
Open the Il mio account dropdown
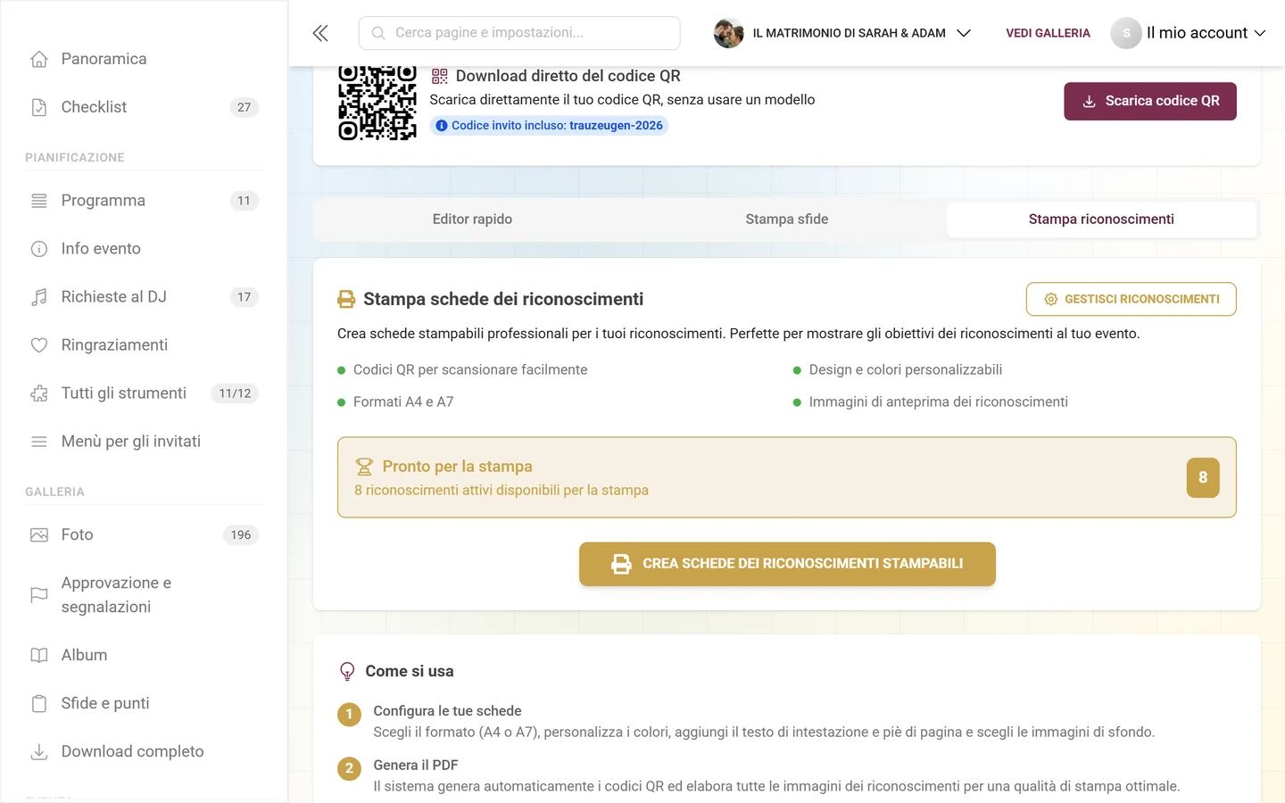(x=1206, y=33)
